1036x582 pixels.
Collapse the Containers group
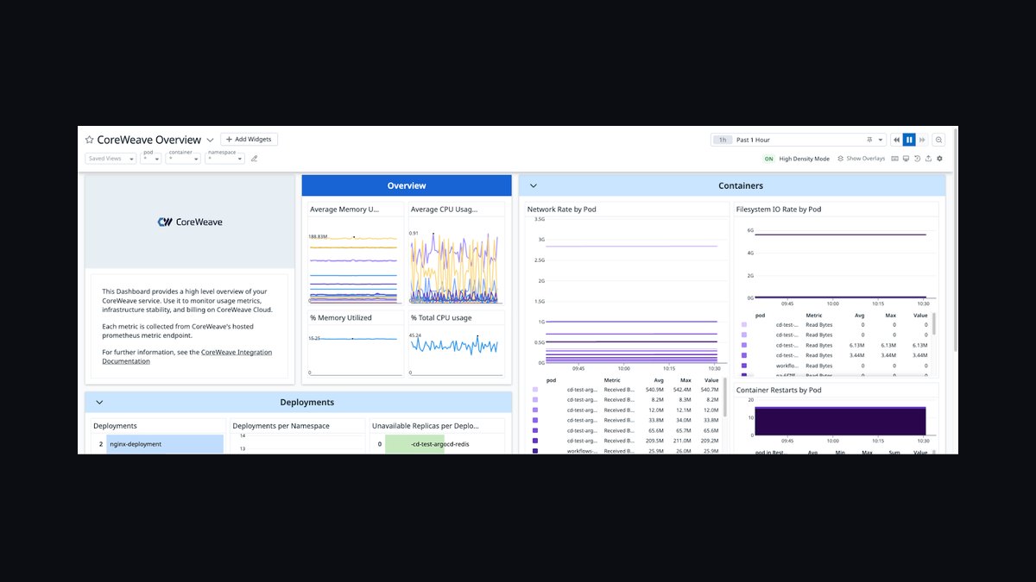pos(534,185)
